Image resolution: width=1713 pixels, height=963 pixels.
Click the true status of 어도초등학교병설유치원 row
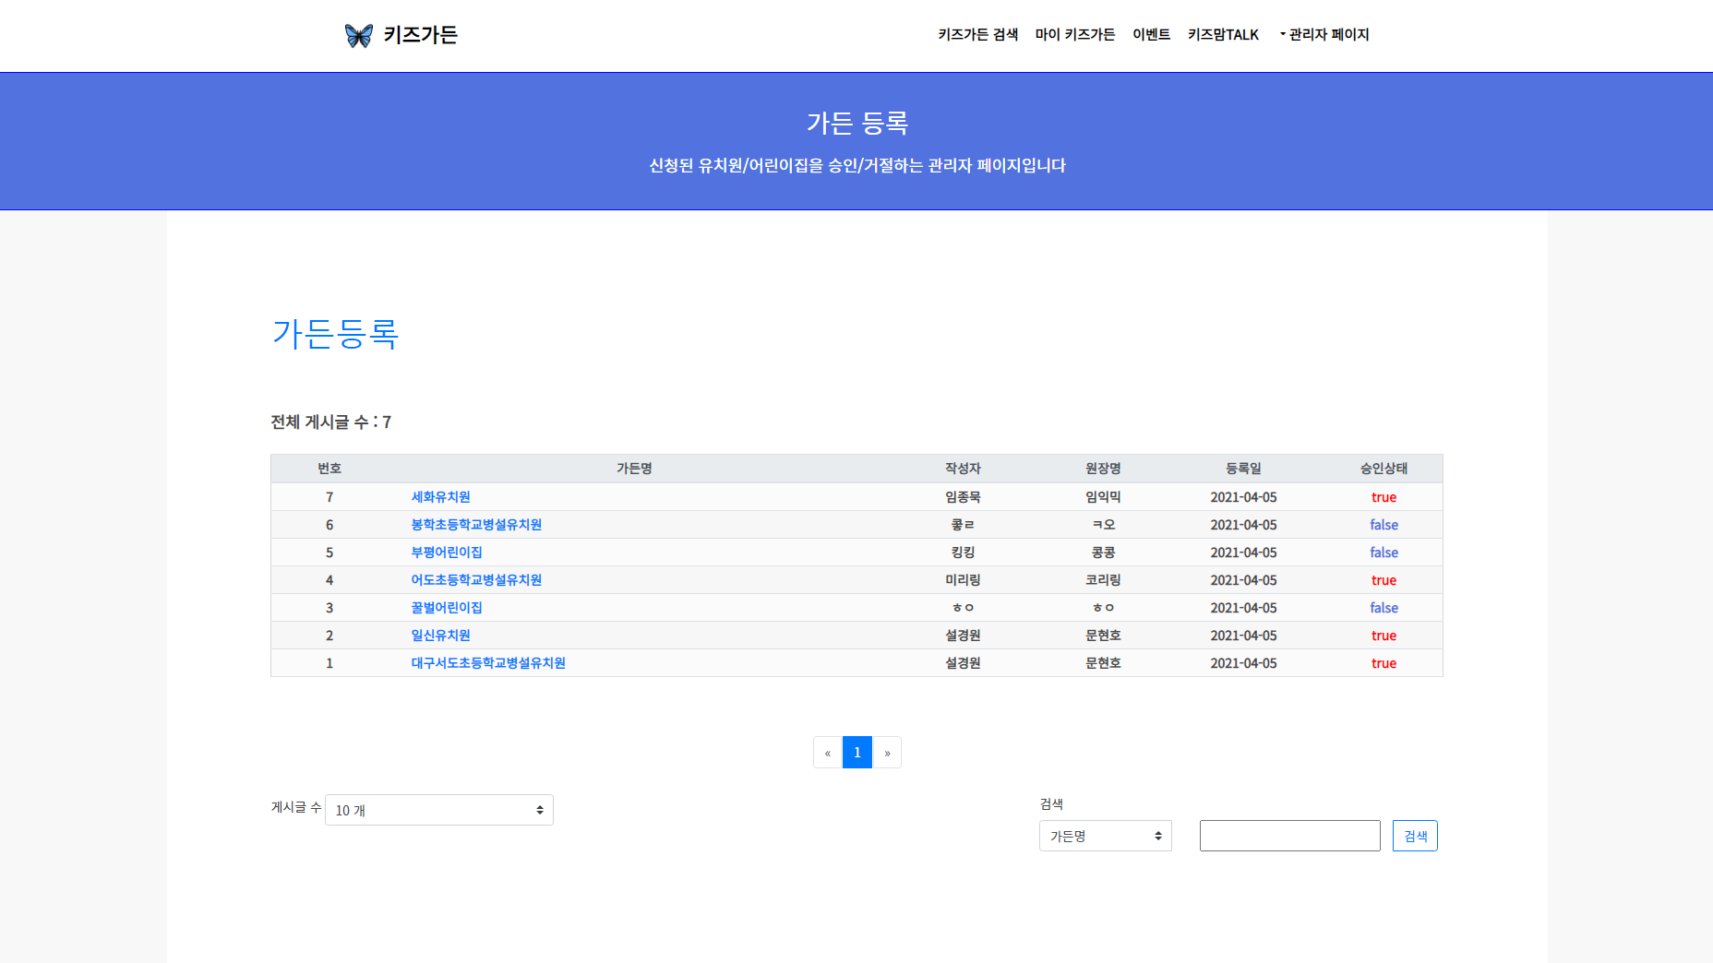[1384, 580]
